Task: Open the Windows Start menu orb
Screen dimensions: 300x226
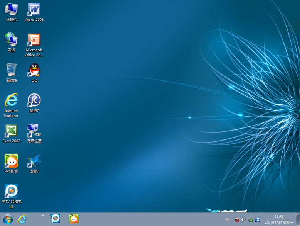Action: tap(7, 219)
